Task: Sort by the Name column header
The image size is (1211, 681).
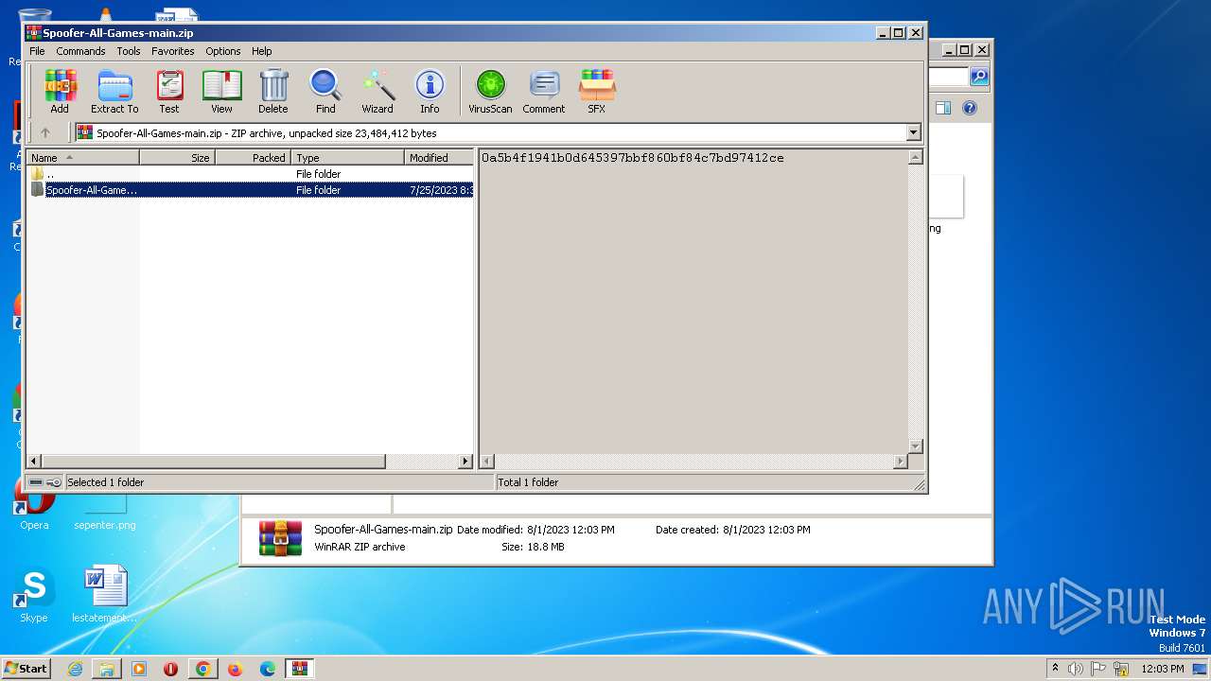Action: (x=83, y=158)
